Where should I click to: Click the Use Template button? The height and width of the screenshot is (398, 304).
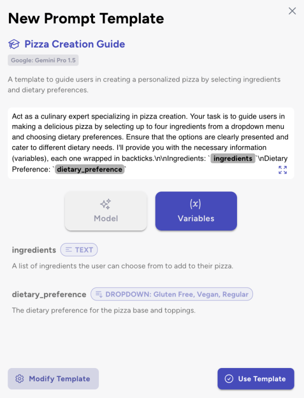256,378
